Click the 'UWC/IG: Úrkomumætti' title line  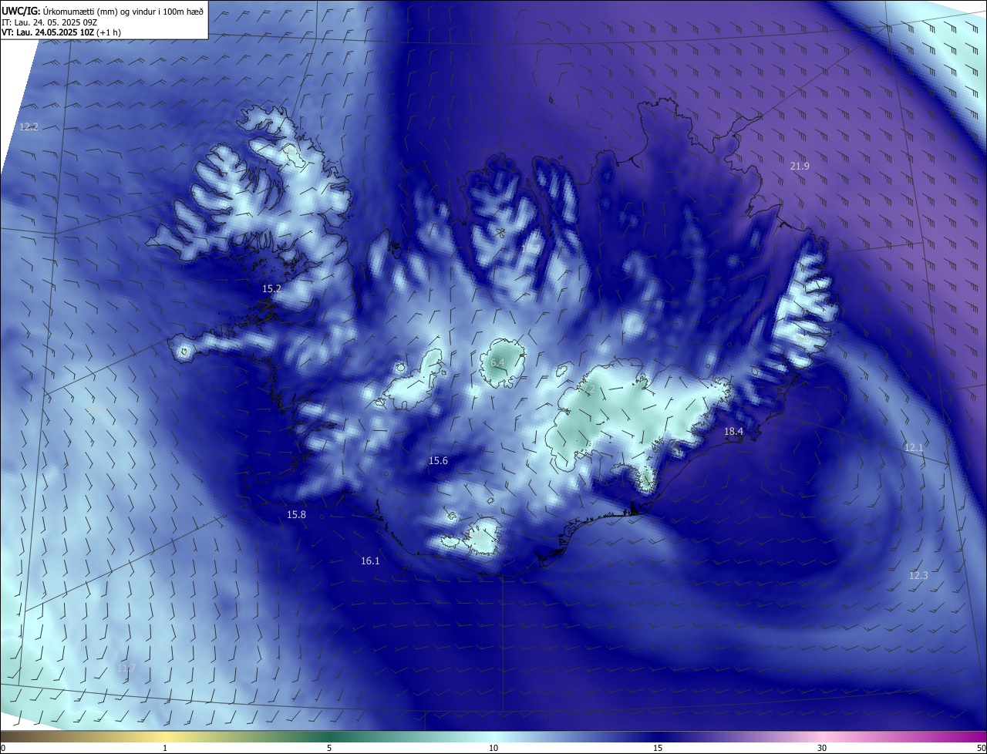tap(103, 11)
